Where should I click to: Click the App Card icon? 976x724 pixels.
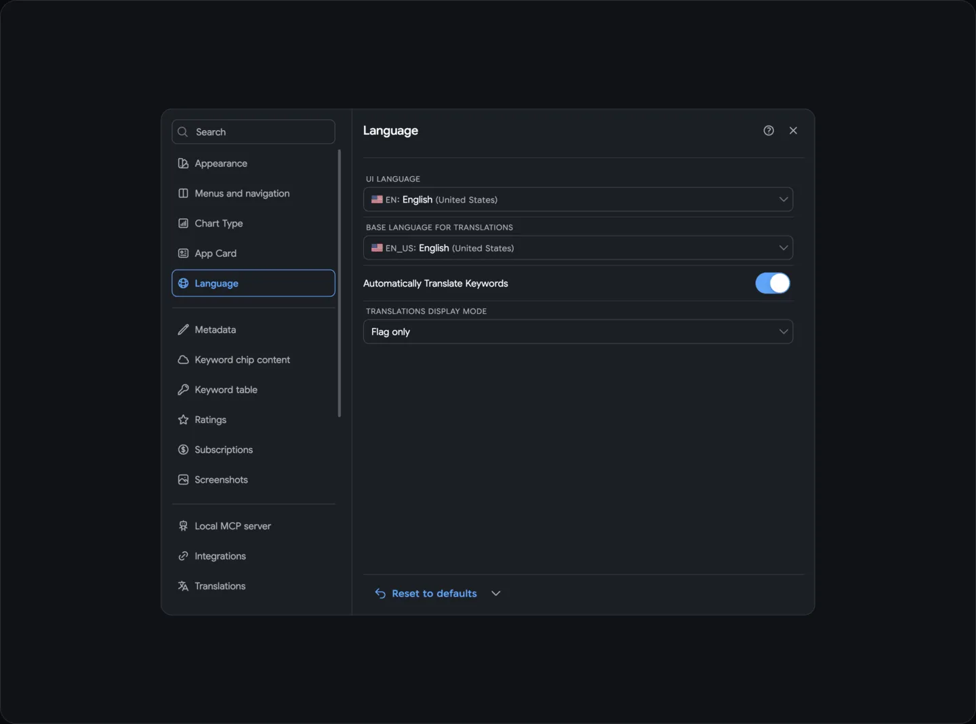pos(183,253)
